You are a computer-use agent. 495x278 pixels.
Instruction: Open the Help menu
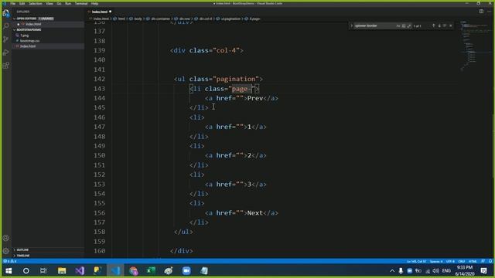coord(94,3)
